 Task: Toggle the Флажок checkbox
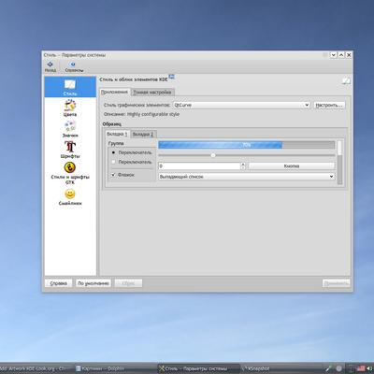[113, 175]
